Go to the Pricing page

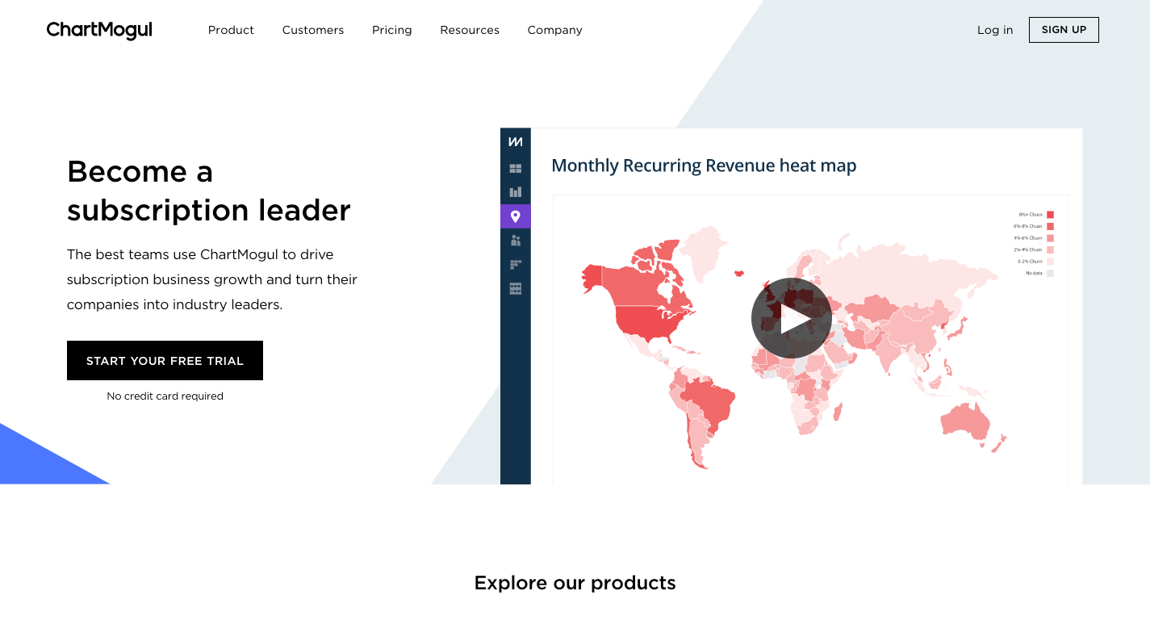point(392,30)
